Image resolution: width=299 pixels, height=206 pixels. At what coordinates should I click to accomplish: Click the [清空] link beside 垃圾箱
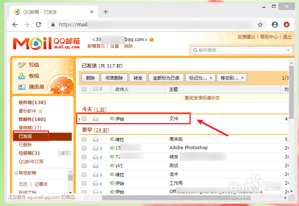tap(64, 153)
